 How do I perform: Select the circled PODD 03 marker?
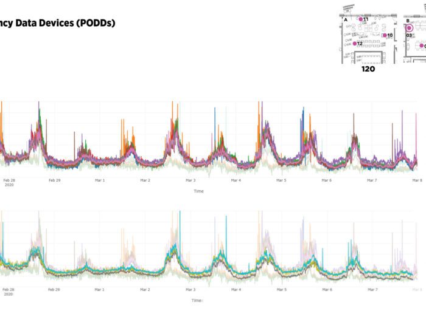pos(410,27)
